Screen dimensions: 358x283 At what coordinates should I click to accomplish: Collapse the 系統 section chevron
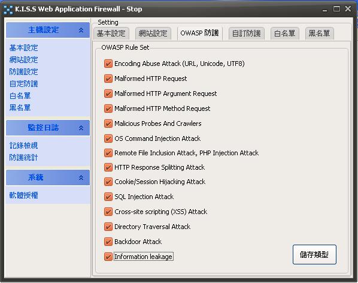tap(81, 177)
